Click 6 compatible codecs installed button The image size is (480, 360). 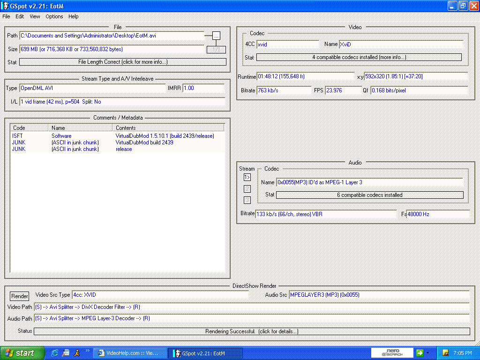[370, 195]
